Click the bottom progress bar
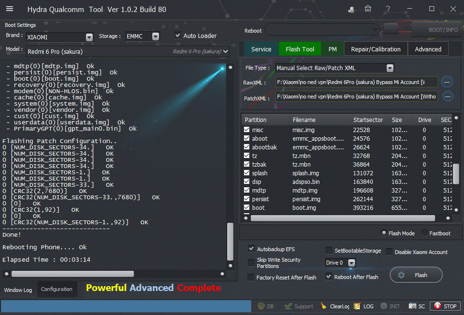This screenshot has height=315, width=464. coord(126,306)
